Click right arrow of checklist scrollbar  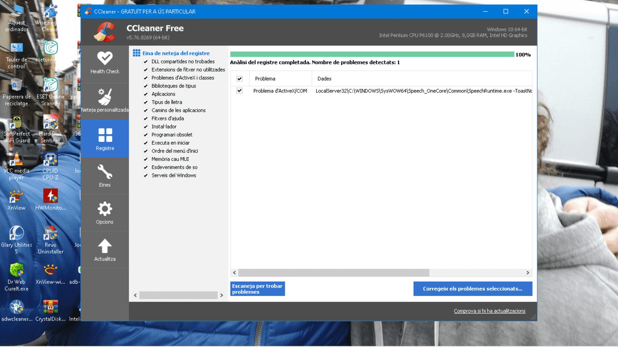[222, 296]
